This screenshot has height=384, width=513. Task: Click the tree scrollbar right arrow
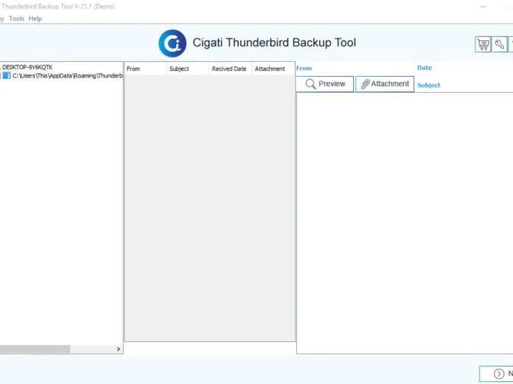click(x=119, y=349)
